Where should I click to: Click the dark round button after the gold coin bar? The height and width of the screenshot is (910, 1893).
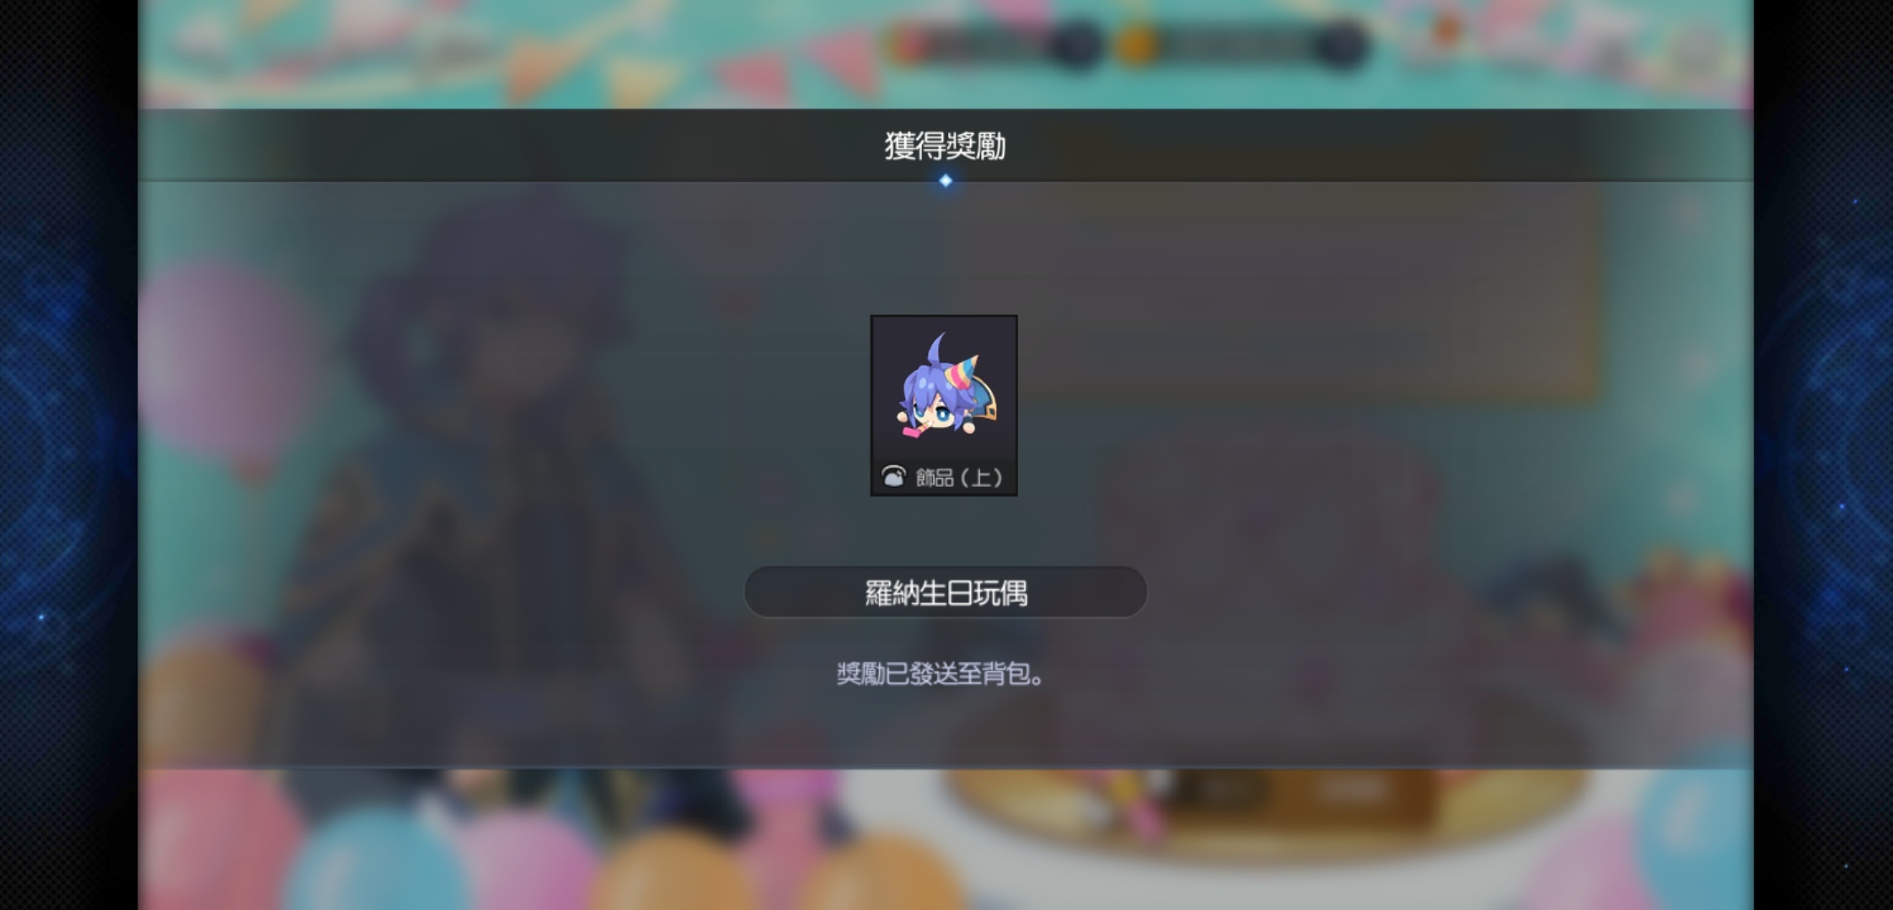(1340, 45)
